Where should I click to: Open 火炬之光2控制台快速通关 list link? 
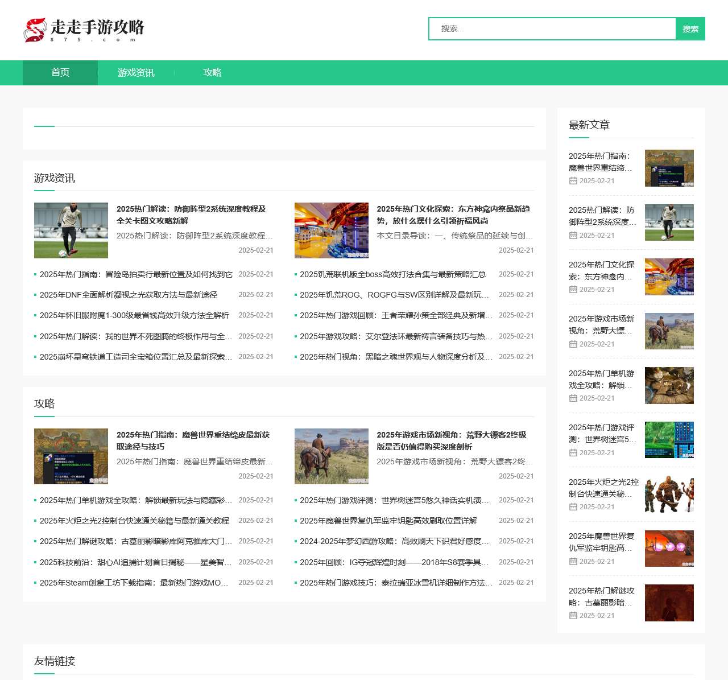point(134,521)
